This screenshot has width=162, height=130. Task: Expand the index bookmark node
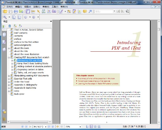(x=9, y=91)
